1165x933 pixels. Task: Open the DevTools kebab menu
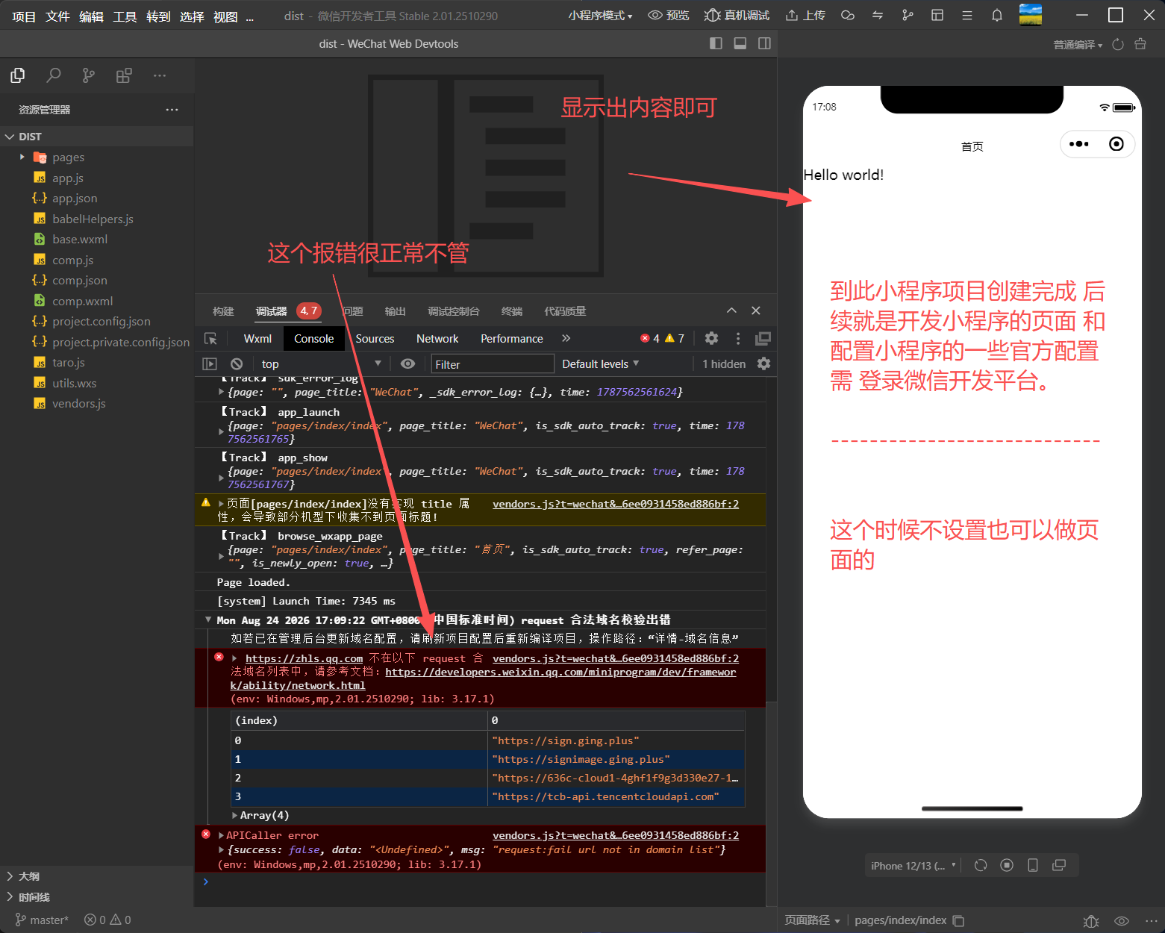(x=738, y=339)
